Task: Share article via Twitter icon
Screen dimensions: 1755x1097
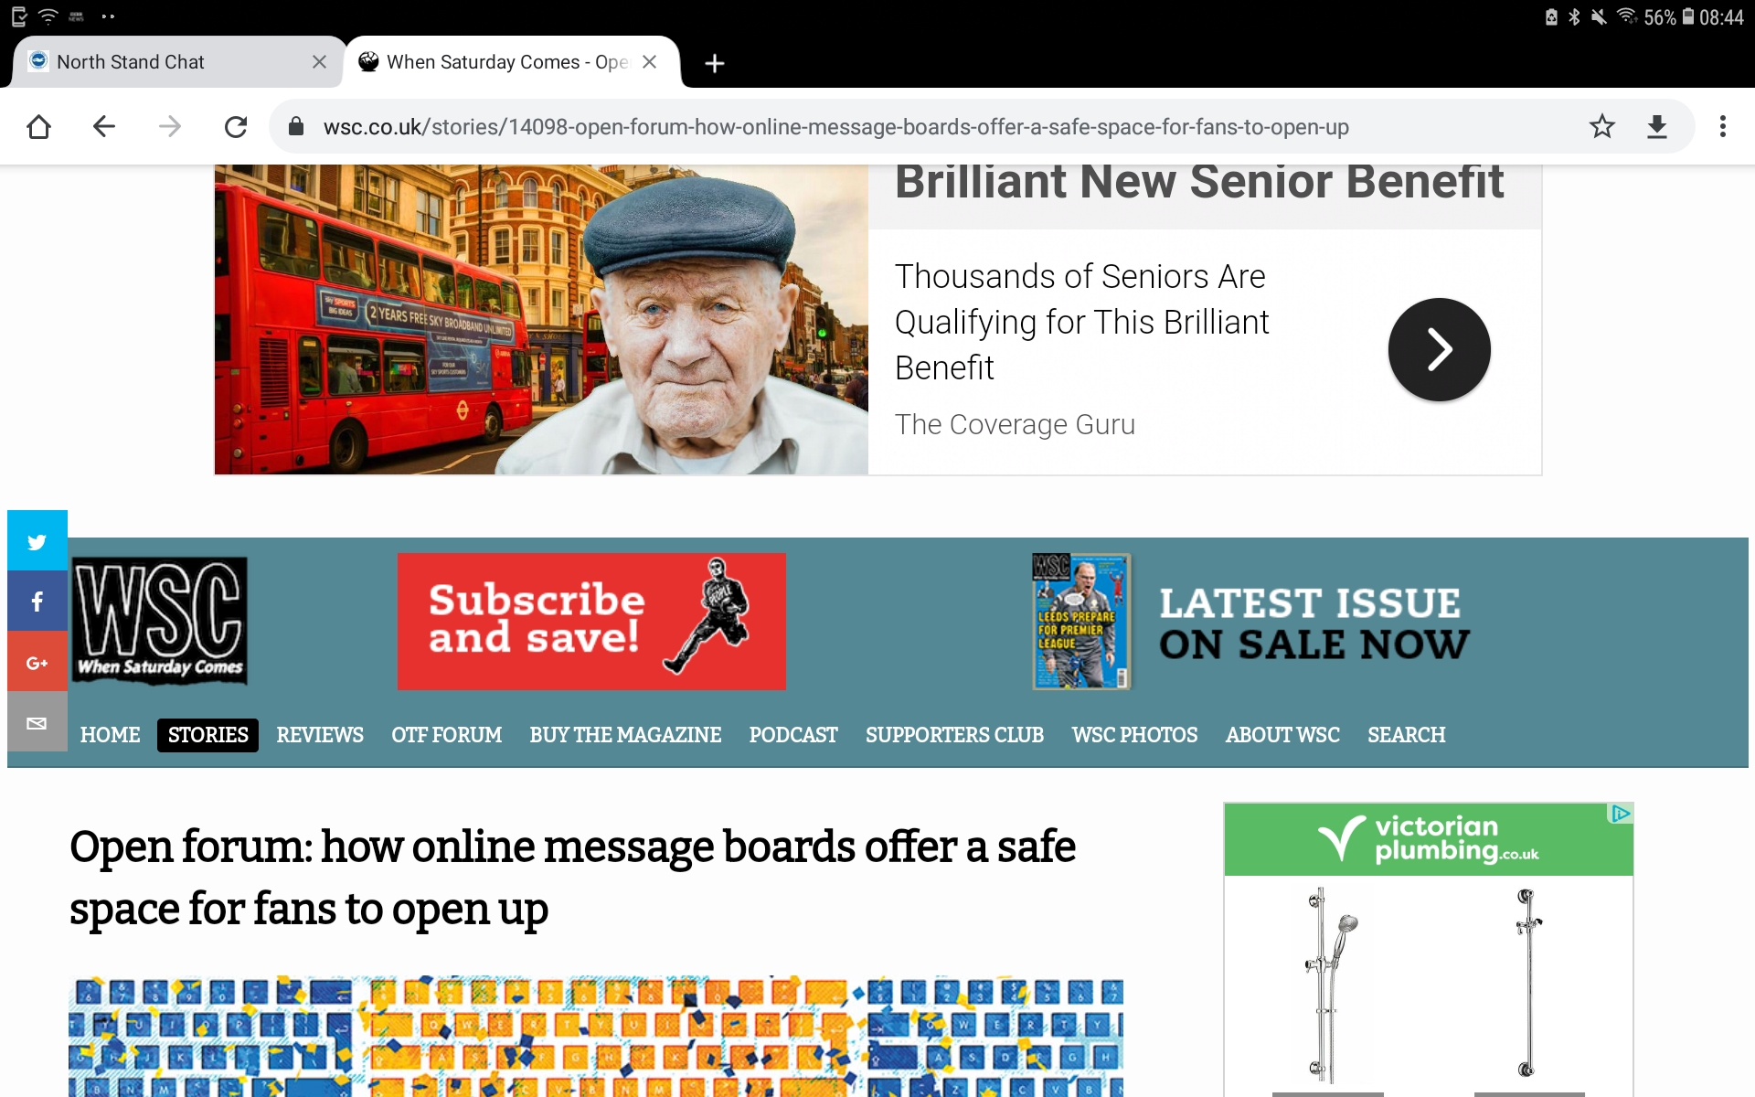Action: point(37,541)
